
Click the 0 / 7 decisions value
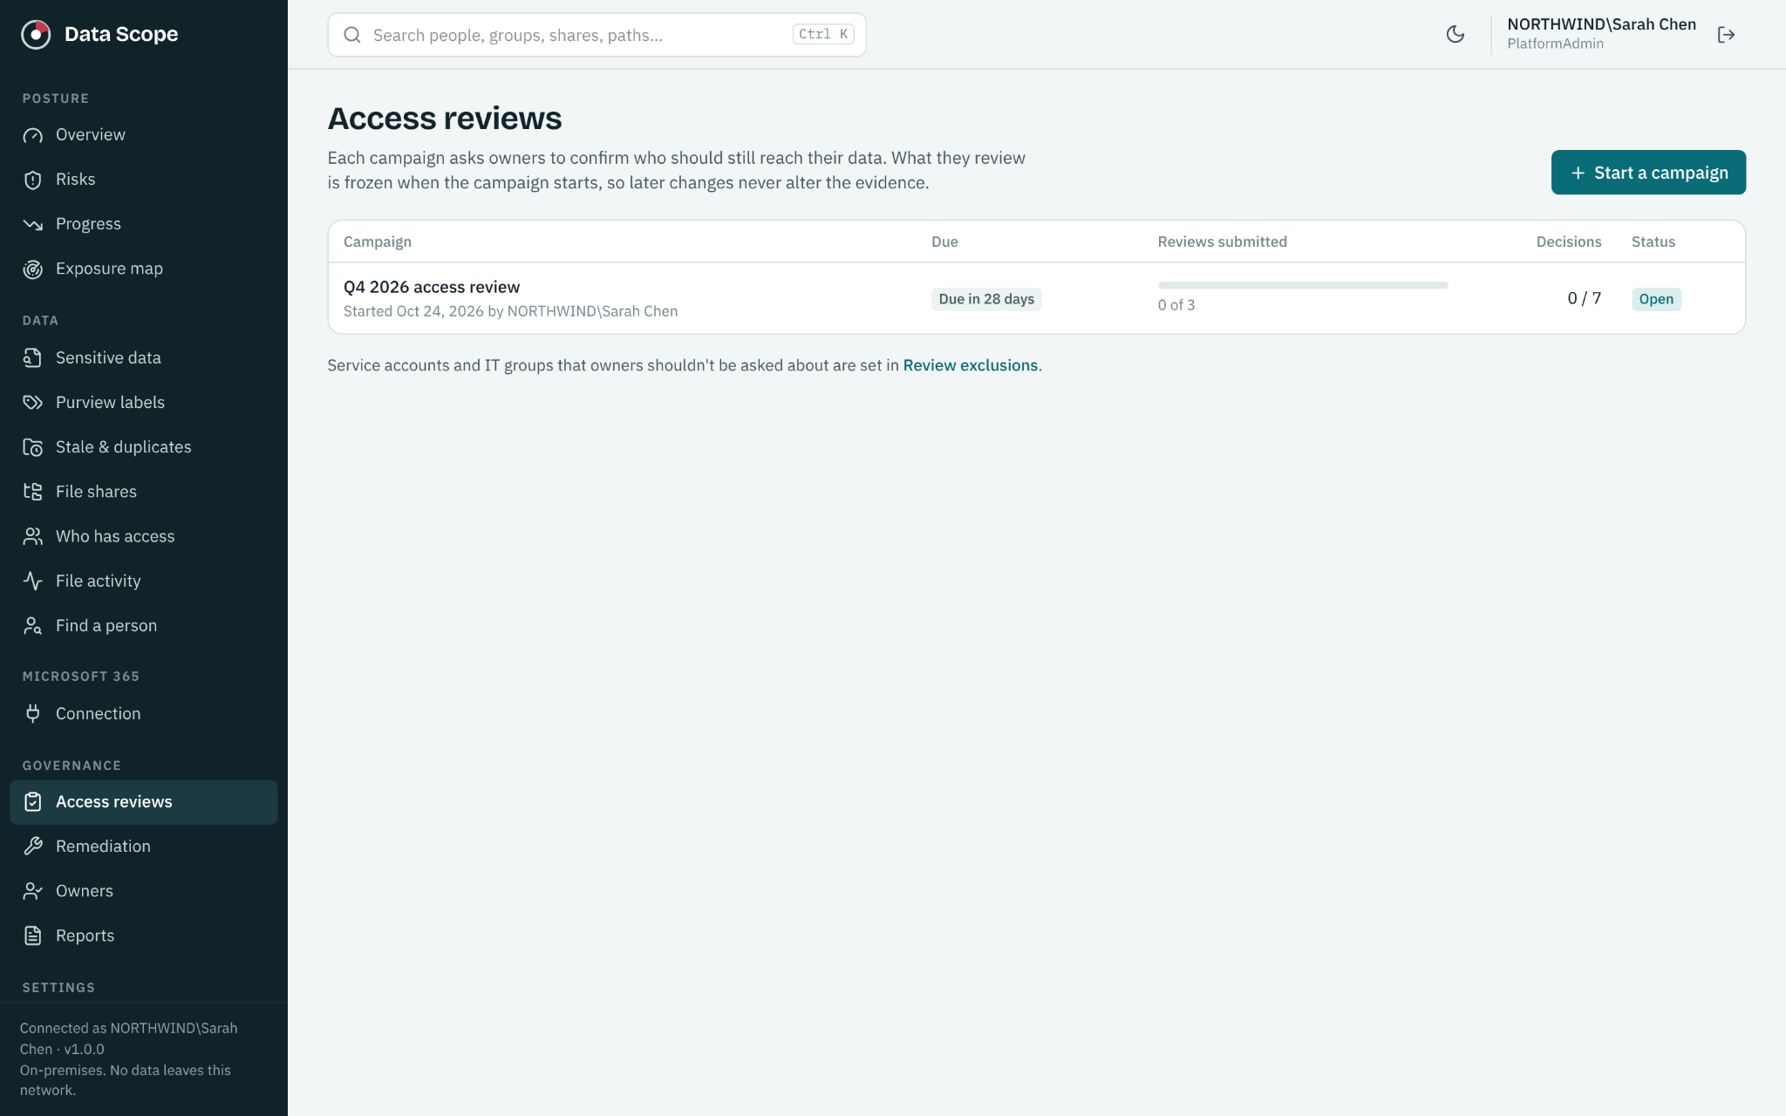1584,298
